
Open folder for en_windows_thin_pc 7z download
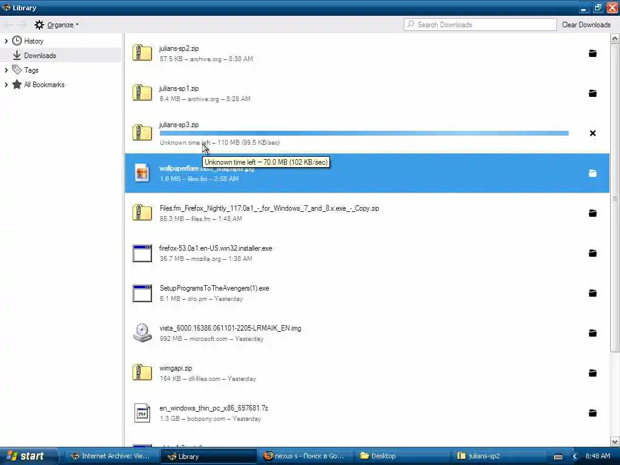click(x=592, y=413)
